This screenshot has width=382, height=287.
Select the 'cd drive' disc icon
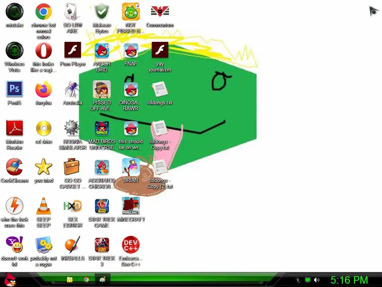44,128
